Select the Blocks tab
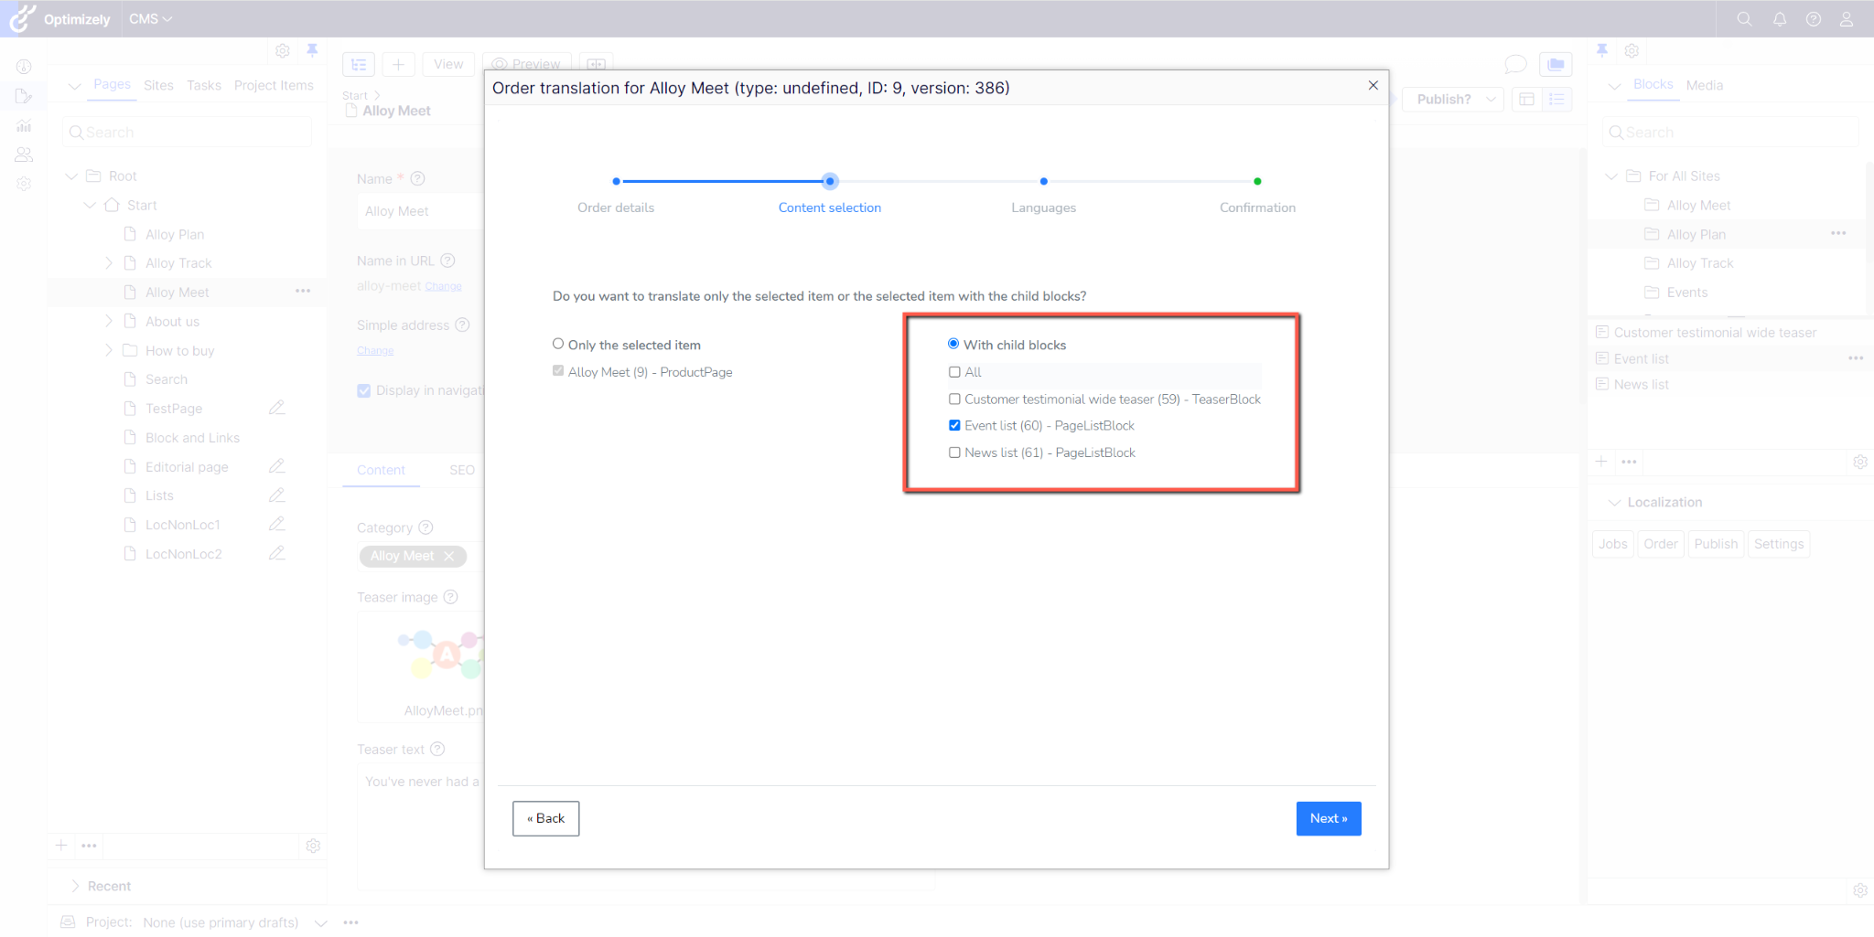Viewport: 1874px width, 937px height. tap(1653, 84)
